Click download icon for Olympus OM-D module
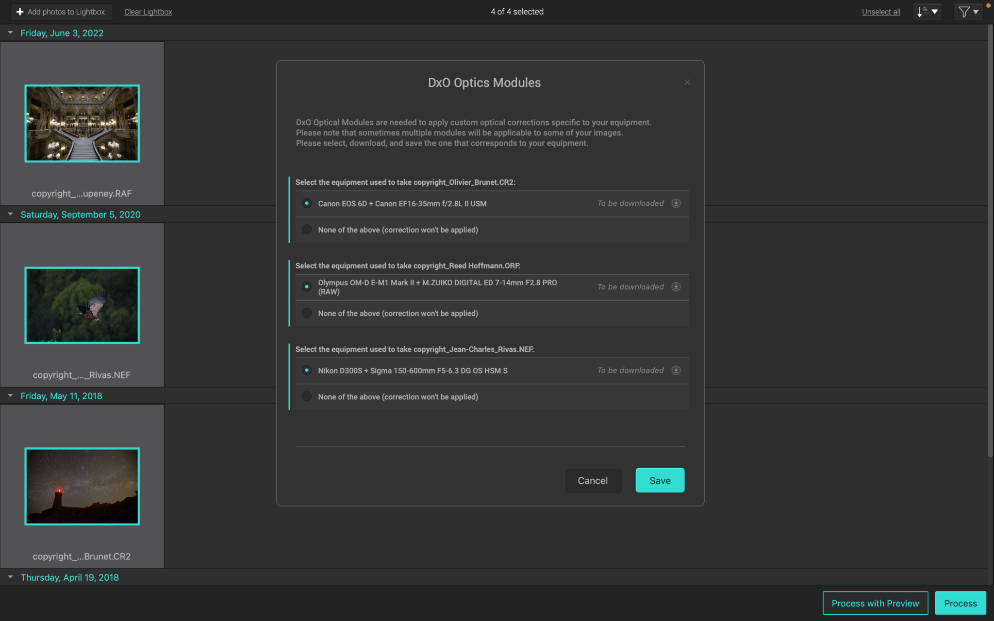This screenshot has height=621, width=994. [x=676, y=287]
